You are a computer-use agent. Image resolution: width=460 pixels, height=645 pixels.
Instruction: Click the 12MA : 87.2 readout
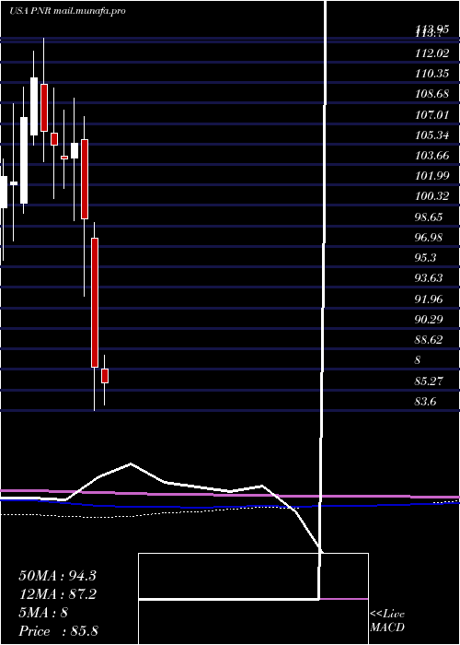pyautogui.click(x=57, y=594)
